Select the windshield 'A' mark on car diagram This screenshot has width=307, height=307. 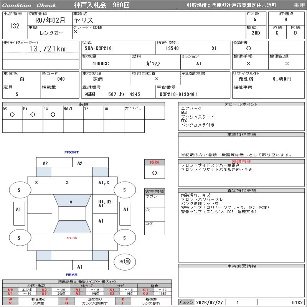tap(71, 202)
